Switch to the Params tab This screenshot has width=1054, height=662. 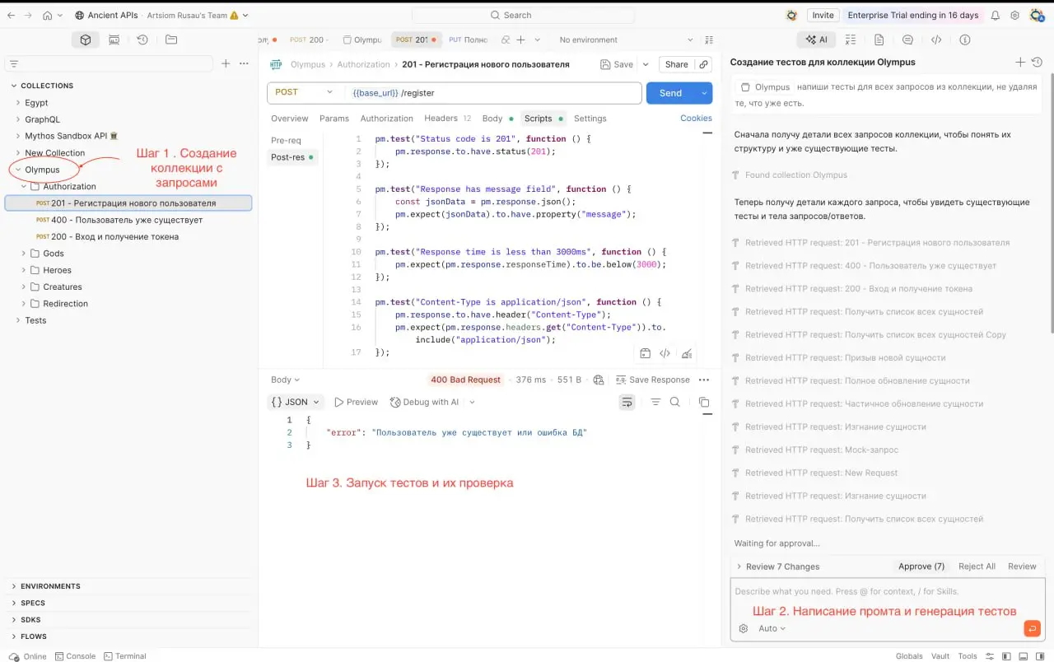[334, 119]
